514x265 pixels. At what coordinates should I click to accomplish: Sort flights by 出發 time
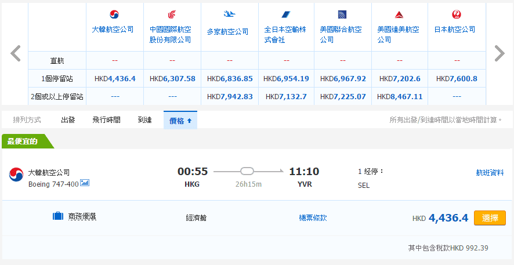point(68,120)
